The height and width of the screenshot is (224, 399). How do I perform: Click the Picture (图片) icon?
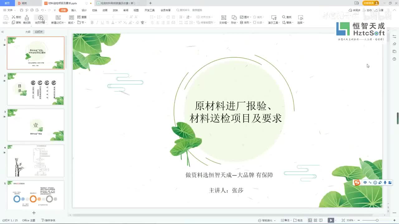click(242, 17)
